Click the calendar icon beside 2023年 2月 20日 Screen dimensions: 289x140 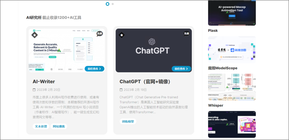(34, 90)
